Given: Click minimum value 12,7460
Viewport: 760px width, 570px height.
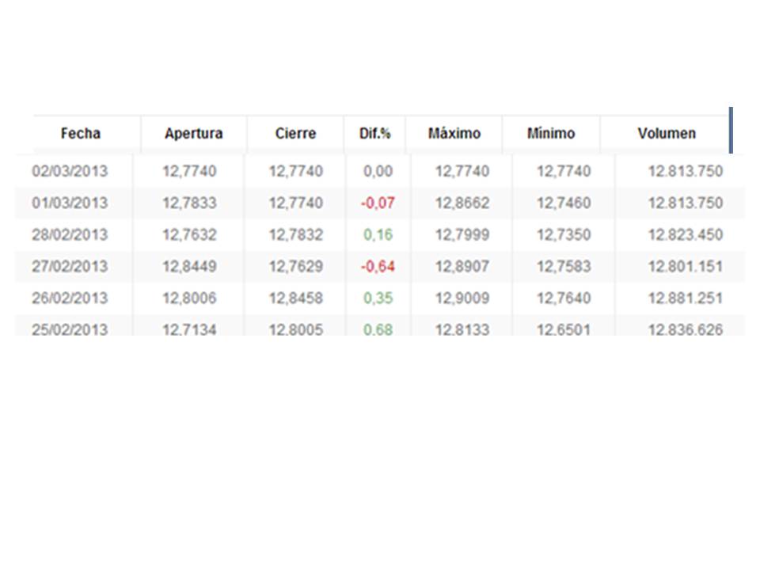Looking at the screenshot, I should 564,203.
